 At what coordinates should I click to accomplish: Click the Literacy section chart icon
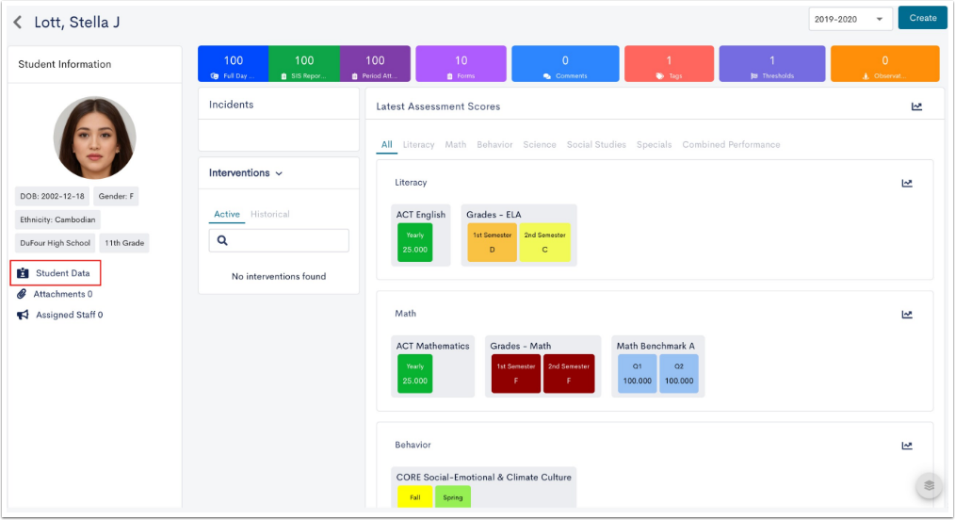907,184
